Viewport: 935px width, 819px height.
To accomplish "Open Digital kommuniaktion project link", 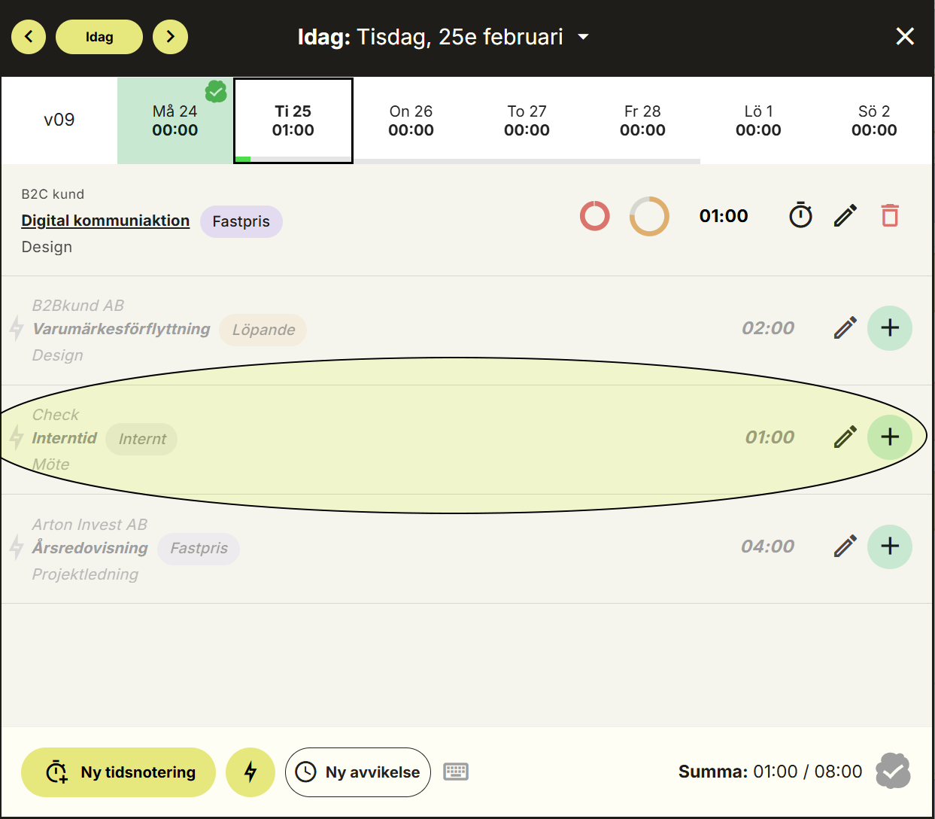I will tap(105, 221).
